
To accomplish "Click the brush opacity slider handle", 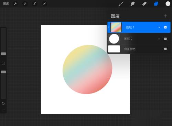I will click(3, 72).
